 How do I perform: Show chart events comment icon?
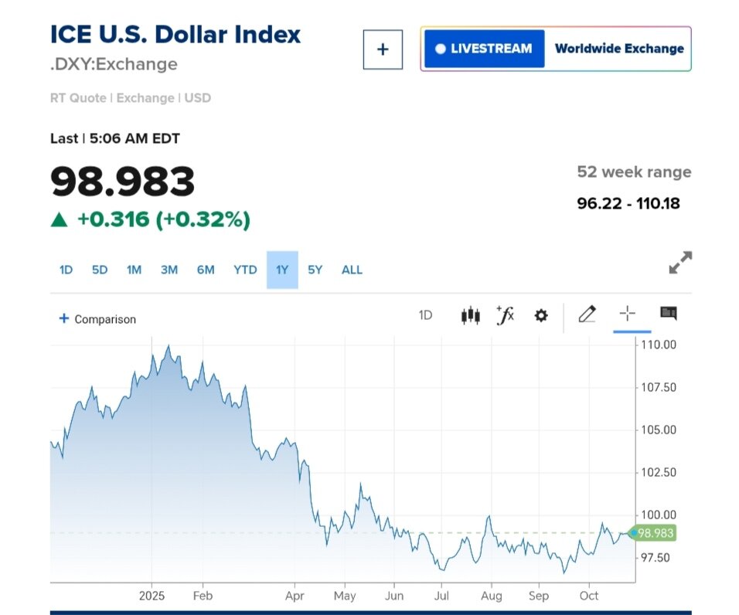coord(669,314)
